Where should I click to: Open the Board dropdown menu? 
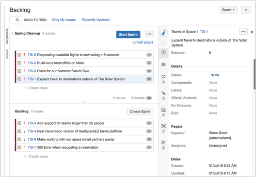click(x=228, y=10)
